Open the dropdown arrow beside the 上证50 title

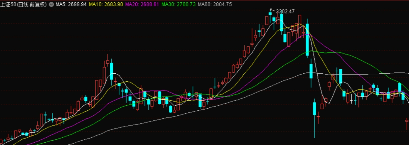(51, 4)
